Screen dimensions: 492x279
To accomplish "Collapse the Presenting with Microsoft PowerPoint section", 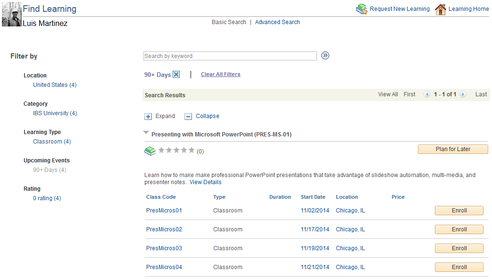I will coord(146,133).
